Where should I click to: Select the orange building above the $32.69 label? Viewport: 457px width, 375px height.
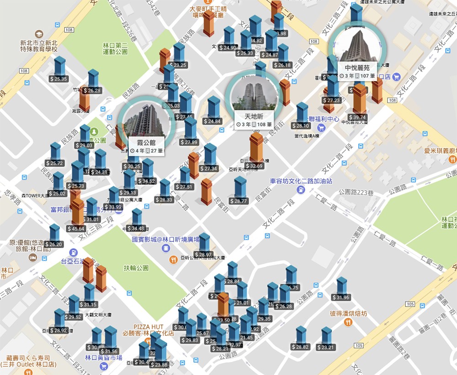(256, 147)
